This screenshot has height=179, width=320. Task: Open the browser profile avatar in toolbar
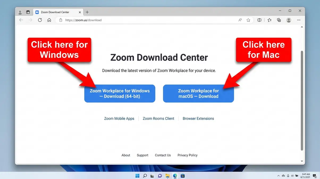click(x=289, y=20)
